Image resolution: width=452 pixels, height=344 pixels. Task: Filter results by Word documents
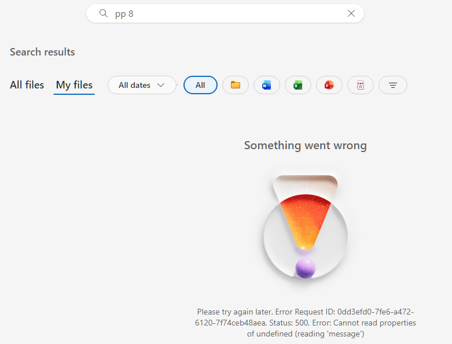click(x=267, y=85)
